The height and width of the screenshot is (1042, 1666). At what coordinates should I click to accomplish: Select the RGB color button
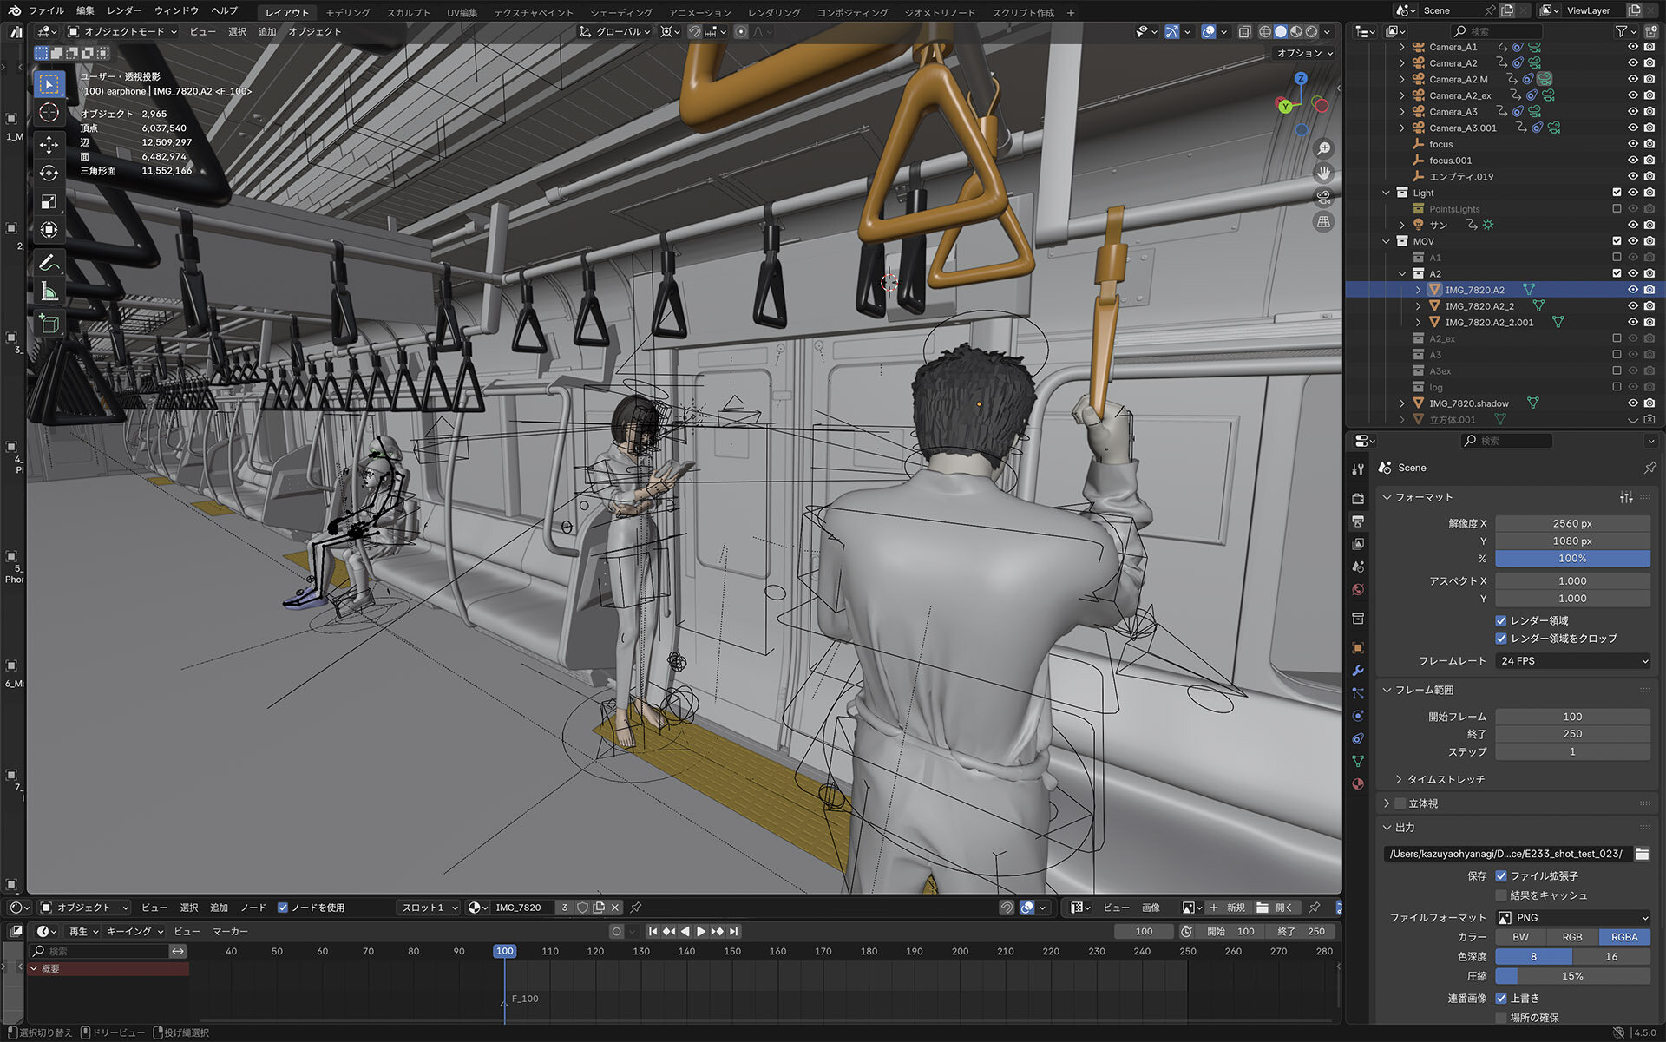tap(1572, 937)
